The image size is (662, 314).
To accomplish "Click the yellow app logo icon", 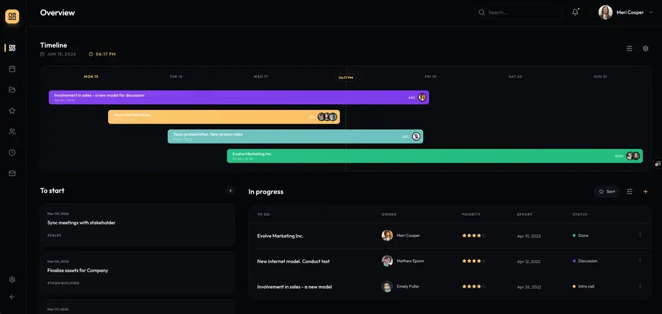I will tap(12, 17).
